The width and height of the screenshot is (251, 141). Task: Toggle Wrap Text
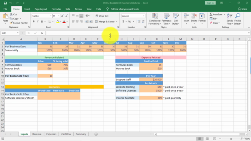(102, 16)
